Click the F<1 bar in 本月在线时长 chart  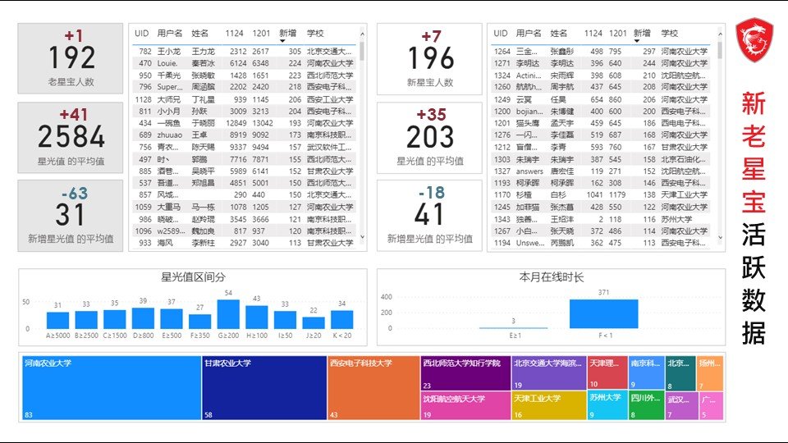pyautogui.click(x=603, y=314)
